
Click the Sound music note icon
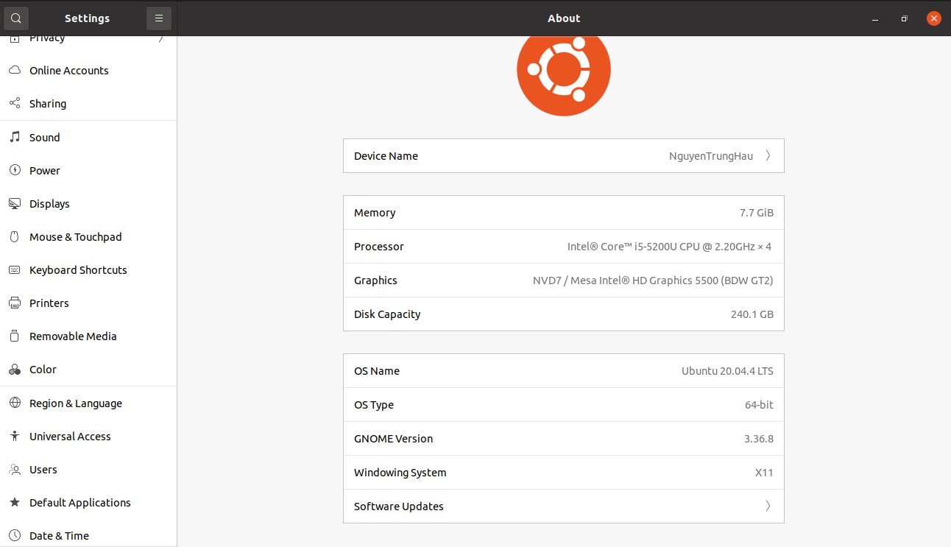pyautogui.click(x=15, y=138)
